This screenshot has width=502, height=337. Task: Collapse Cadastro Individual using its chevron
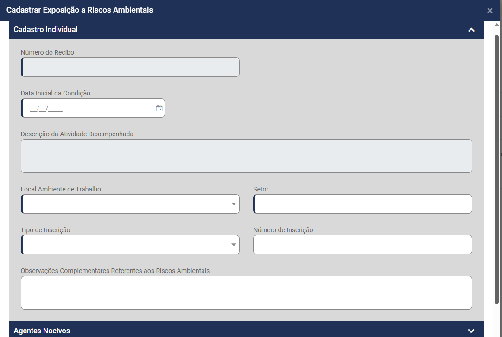471,30
